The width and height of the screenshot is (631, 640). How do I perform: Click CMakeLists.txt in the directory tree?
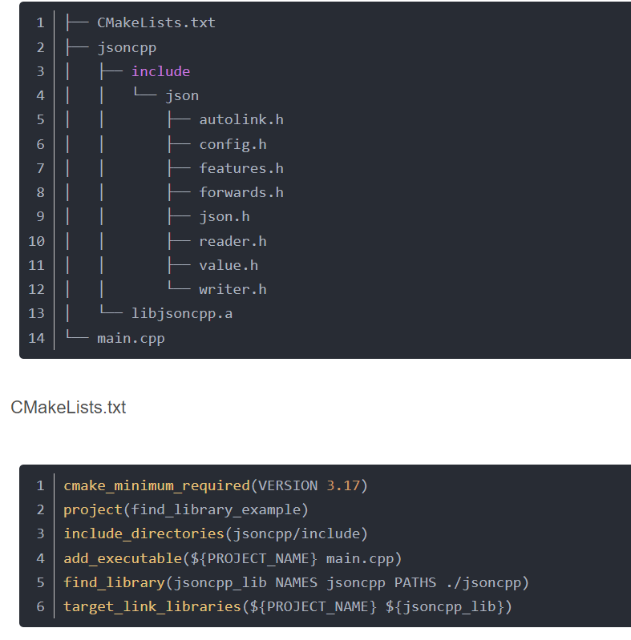click(156, 22)
